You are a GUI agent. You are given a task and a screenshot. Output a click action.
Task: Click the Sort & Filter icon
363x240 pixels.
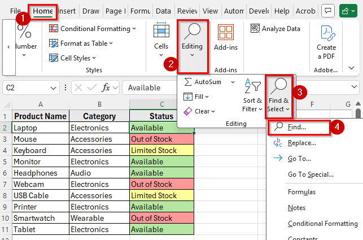[x=252, y=86]
